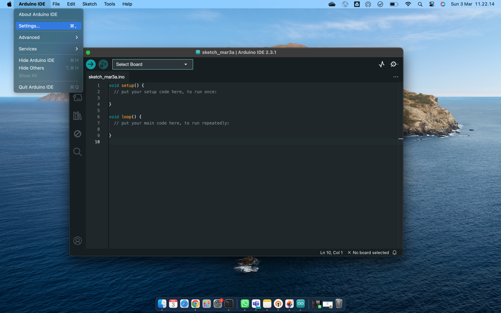Click the Google Drive menu bar icon

(357, 4)
